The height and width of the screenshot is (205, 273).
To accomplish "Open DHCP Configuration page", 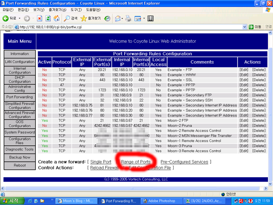I will click(x=20, y=79).
